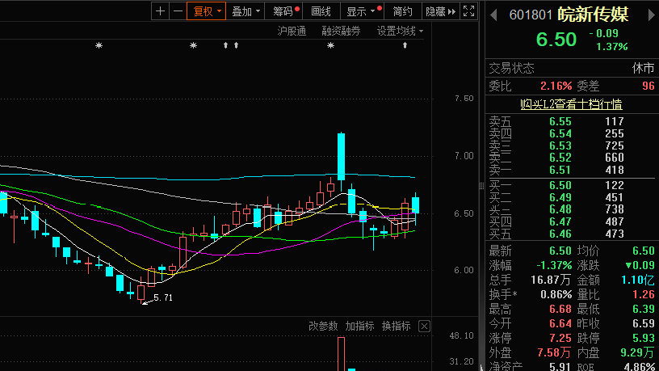
Task: Click the minus zoom-out chart button
Action: [176, 11]
